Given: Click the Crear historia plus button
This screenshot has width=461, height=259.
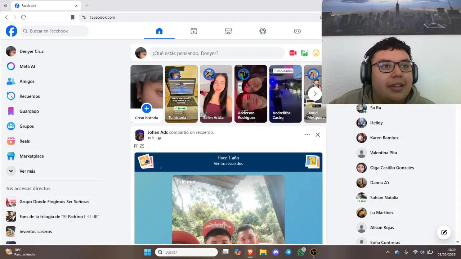Looking at the screenshot, I should 147,108.
